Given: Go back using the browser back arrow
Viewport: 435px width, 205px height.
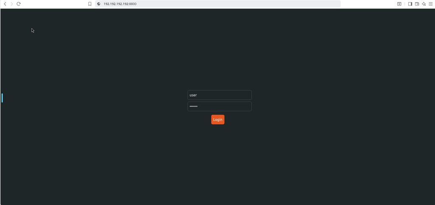Looking at the screenshot, I should click(5, 4).
